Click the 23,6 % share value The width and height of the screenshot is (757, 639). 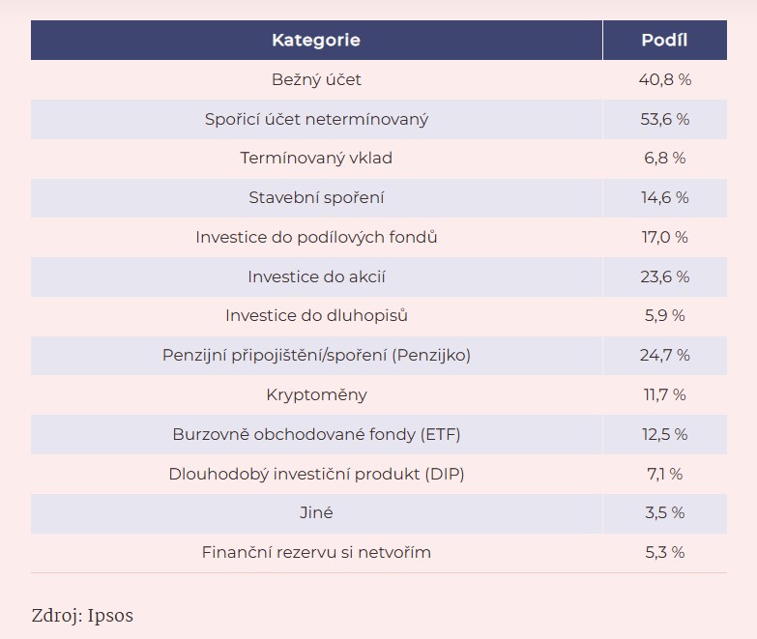tap(664, 277)
